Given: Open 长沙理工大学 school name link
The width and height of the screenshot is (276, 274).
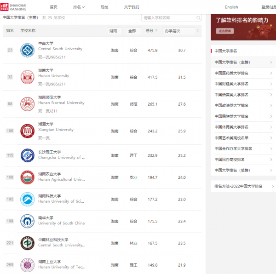Looking at the screenshot, I should pyautogui.click(x=50, y=152).
